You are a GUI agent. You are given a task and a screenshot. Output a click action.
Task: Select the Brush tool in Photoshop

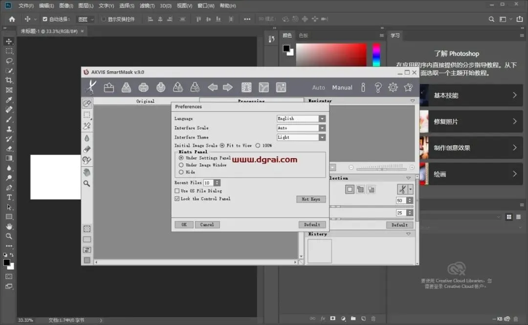click(x=9, y=119)
